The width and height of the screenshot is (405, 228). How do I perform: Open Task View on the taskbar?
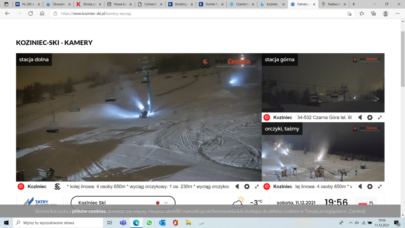point(110,222)
